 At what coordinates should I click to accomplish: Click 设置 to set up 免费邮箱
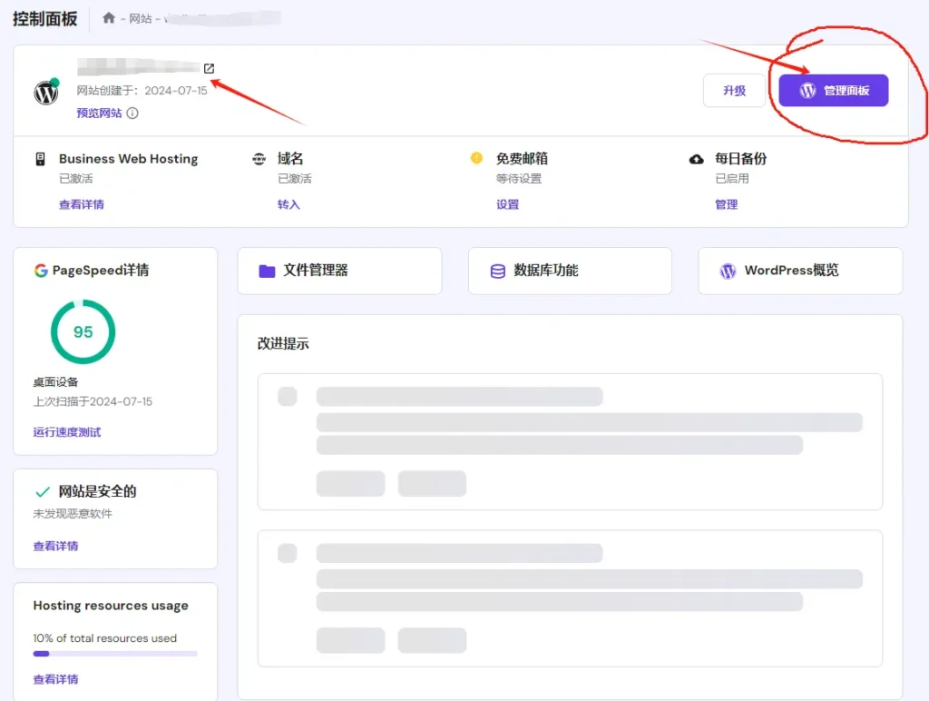pyautogui.click(x=508, y=204)
